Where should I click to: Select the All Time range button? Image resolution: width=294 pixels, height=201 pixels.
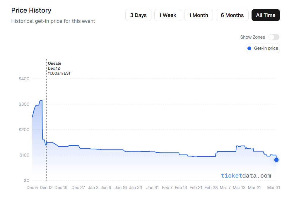(x=266, y=15)
